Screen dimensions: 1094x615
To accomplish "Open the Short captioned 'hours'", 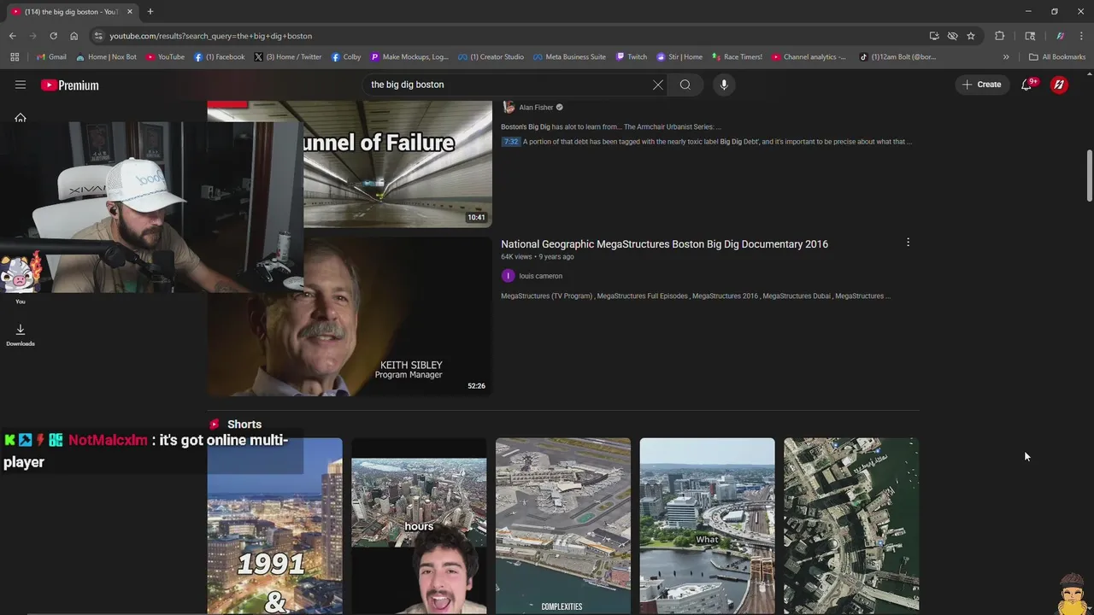I will [x=419, y=526].
